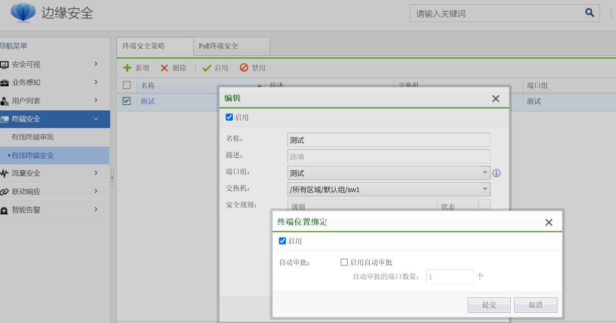Click the 导航菜单 heading
Image resolution: width=616 pixels, height=323 pixels.
pyautogui.click(x=14, y=46)
